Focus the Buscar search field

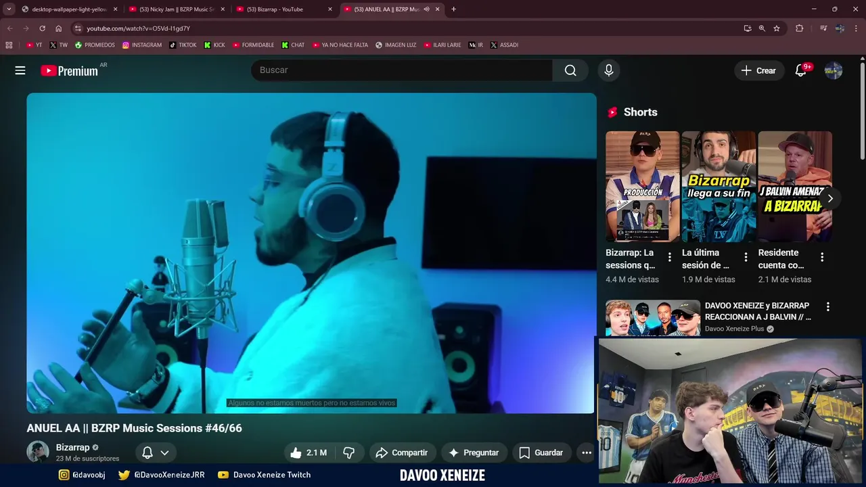tap(402, 70)
